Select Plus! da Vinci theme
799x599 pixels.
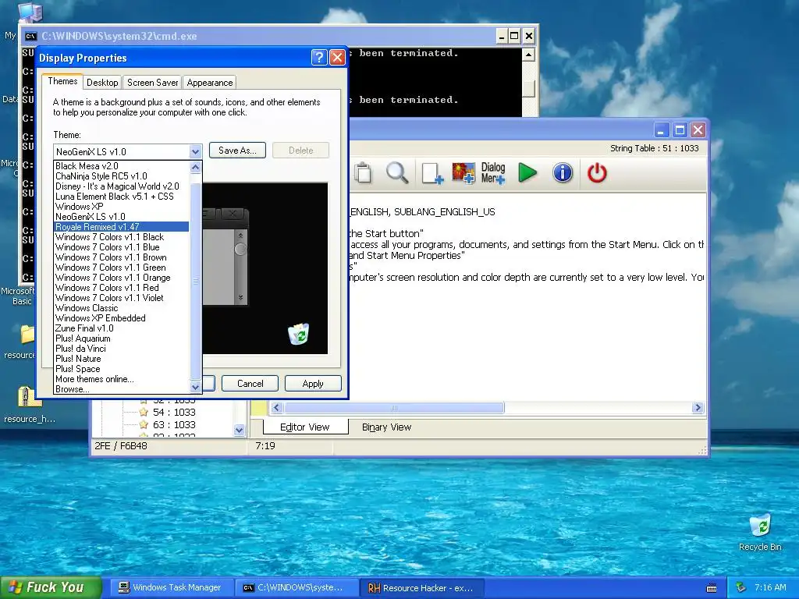pyautogui.click(x=121, y=349)
